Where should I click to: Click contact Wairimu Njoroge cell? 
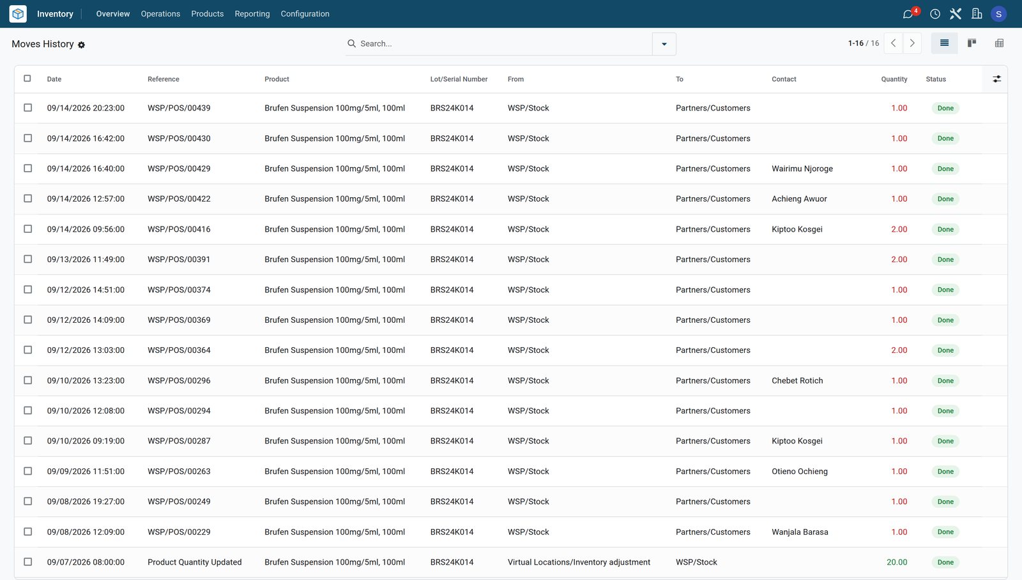[x=802, y=168]
